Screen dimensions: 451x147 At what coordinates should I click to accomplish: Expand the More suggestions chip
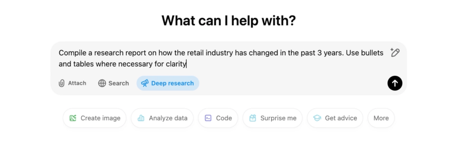coord(381,118)
